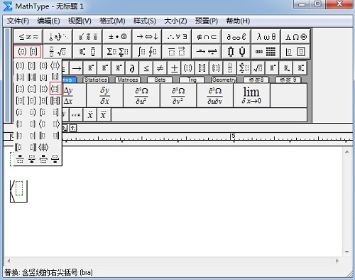Switch to the Statistics tab
Screen dimensions: 355x280
[x=96, y=80]
